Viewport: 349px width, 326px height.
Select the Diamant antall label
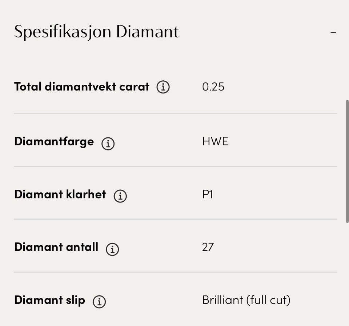56,247
